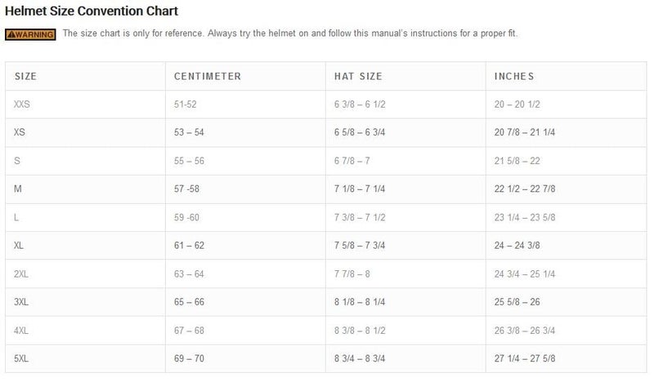
Task: Select the XXS size row label
Action: coord(22,104)
